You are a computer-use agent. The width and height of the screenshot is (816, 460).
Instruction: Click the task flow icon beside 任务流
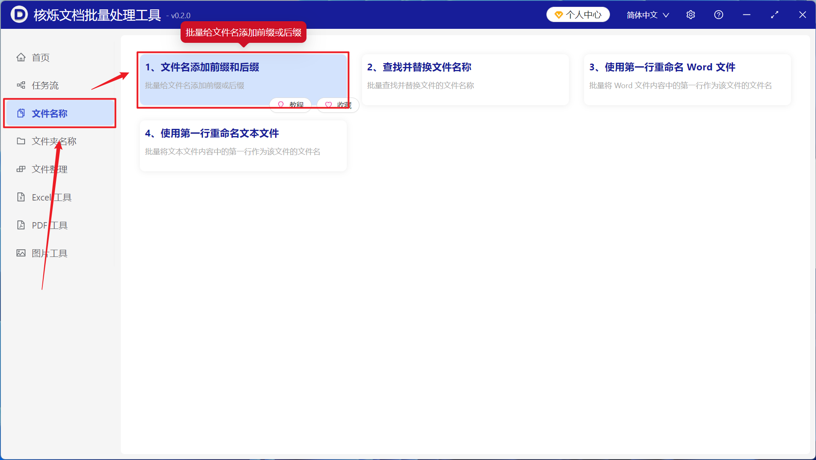21,85
